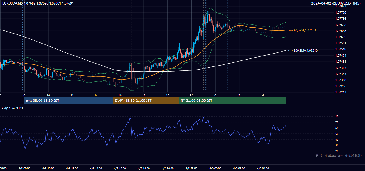Click price axis label 1.07561
This screenshot has width=365, height=171.
click(341, 43)
